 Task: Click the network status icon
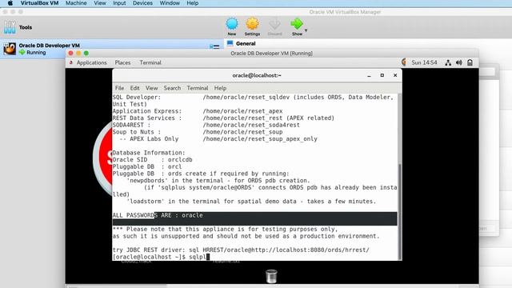coord(448,62)
